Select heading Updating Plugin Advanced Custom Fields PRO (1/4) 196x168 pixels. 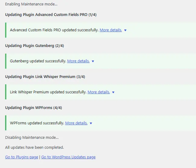click(x=51, y=15)
